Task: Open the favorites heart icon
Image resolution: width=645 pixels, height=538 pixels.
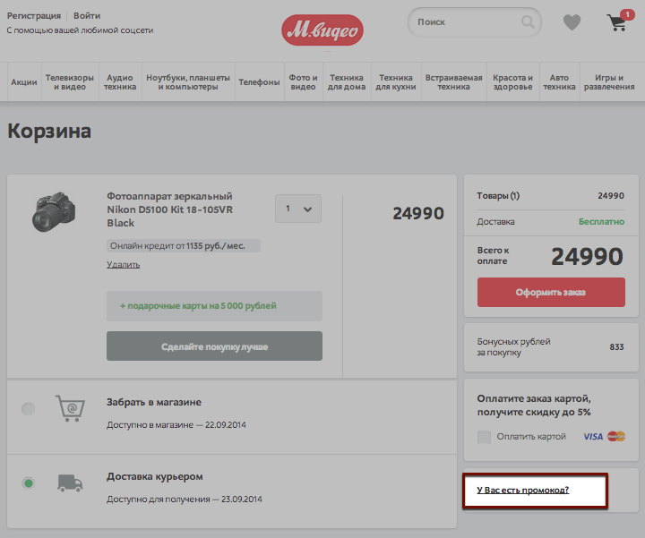Action: [x=572, y=22]
